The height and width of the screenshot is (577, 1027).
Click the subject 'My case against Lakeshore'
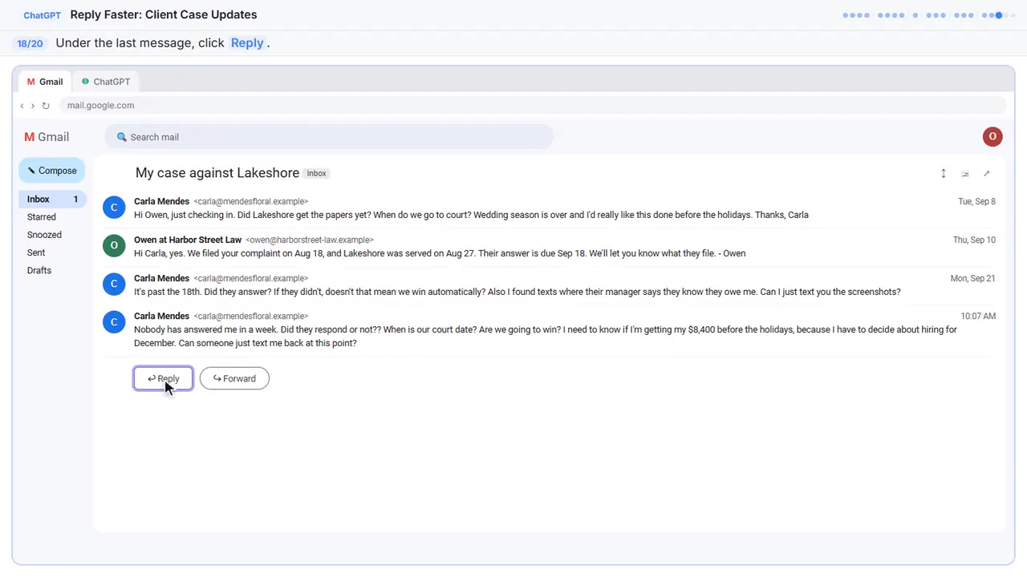[x=217, y=172]
